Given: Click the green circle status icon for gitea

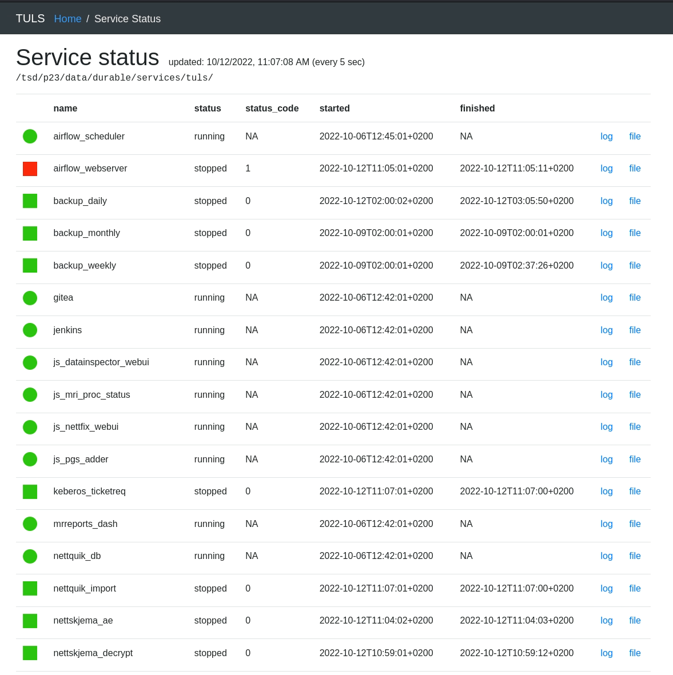Looking at the screenshot, I should [30, 298].
